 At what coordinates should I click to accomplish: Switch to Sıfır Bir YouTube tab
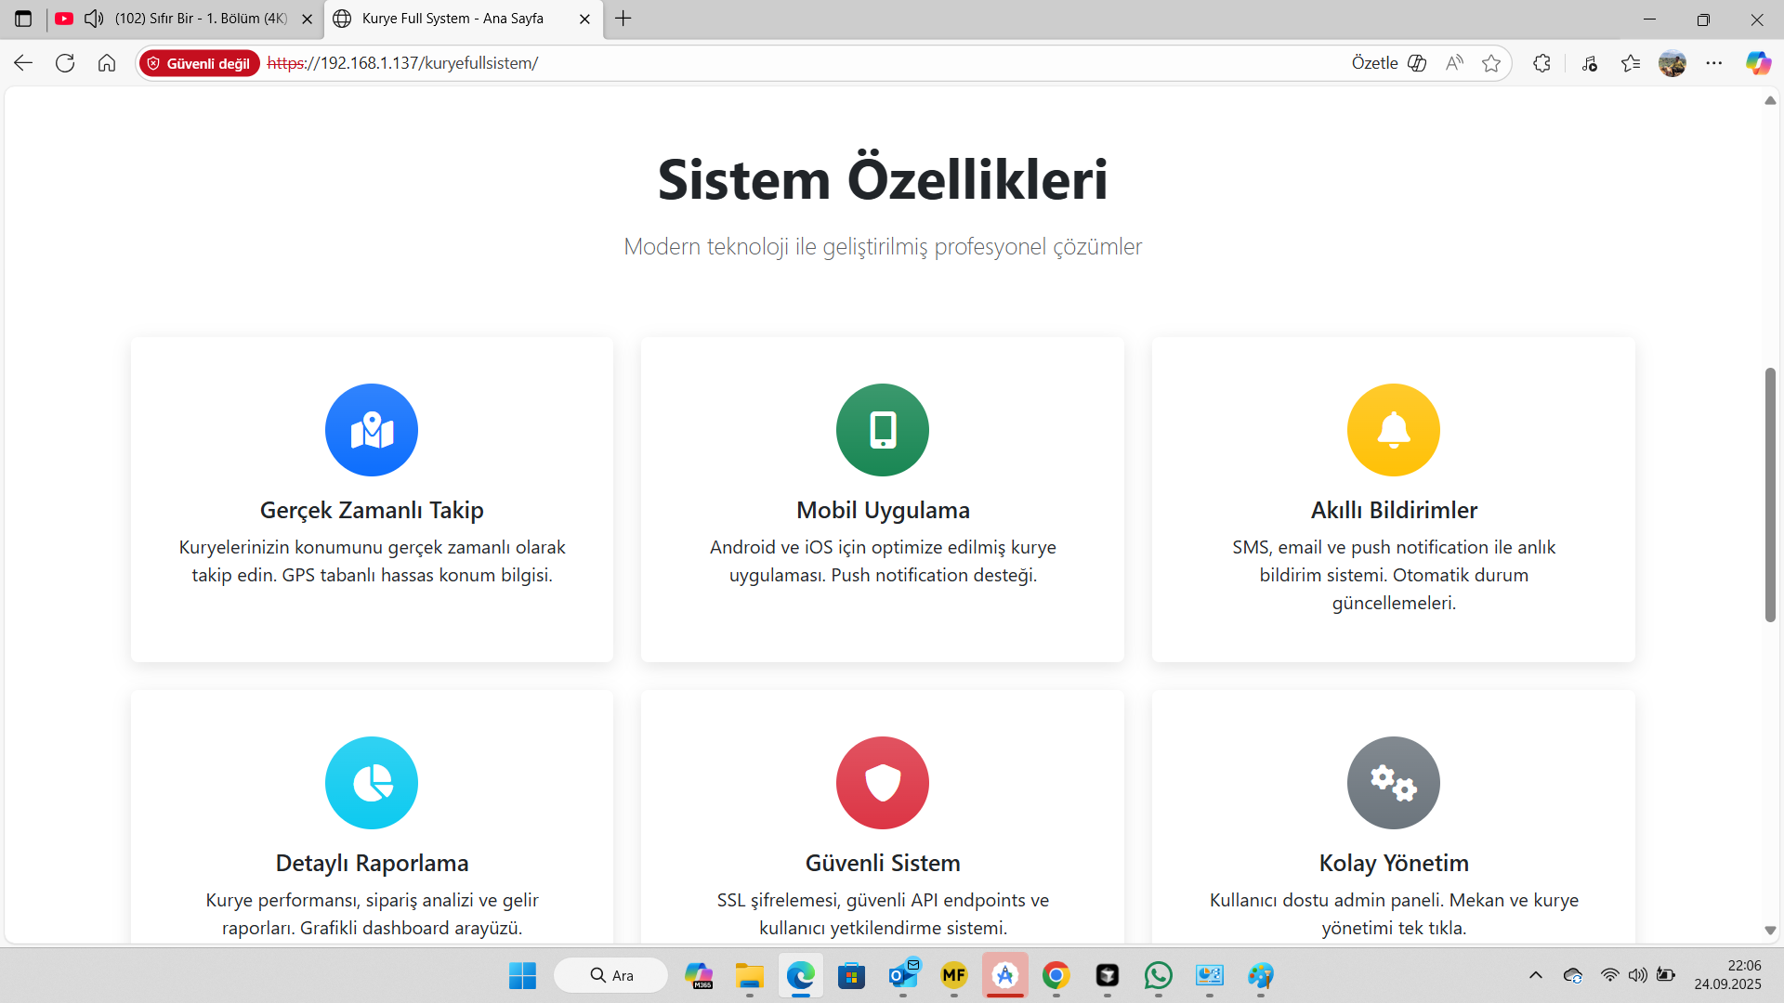[x=200, y=19]
